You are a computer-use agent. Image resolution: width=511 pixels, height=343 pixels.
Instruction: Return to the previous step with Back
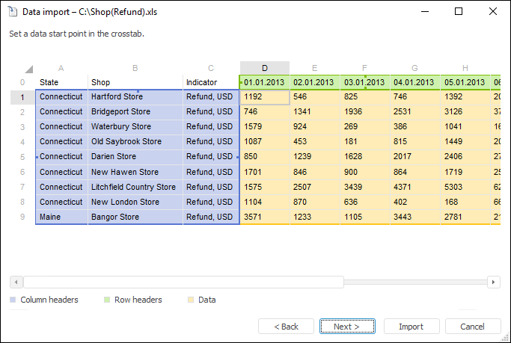(x=286, y=327)
